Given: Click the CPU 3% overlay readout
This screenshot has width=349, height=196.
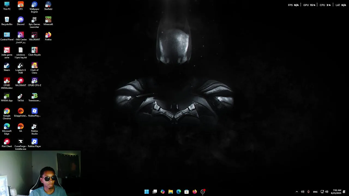Looking at the screenshot, I should (x=325, y=5).
